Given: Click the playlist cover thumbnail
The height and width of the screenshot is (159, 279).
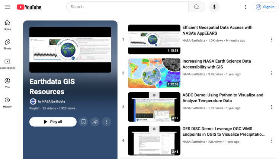Looking at the screenshot, I should pos(70,50).
